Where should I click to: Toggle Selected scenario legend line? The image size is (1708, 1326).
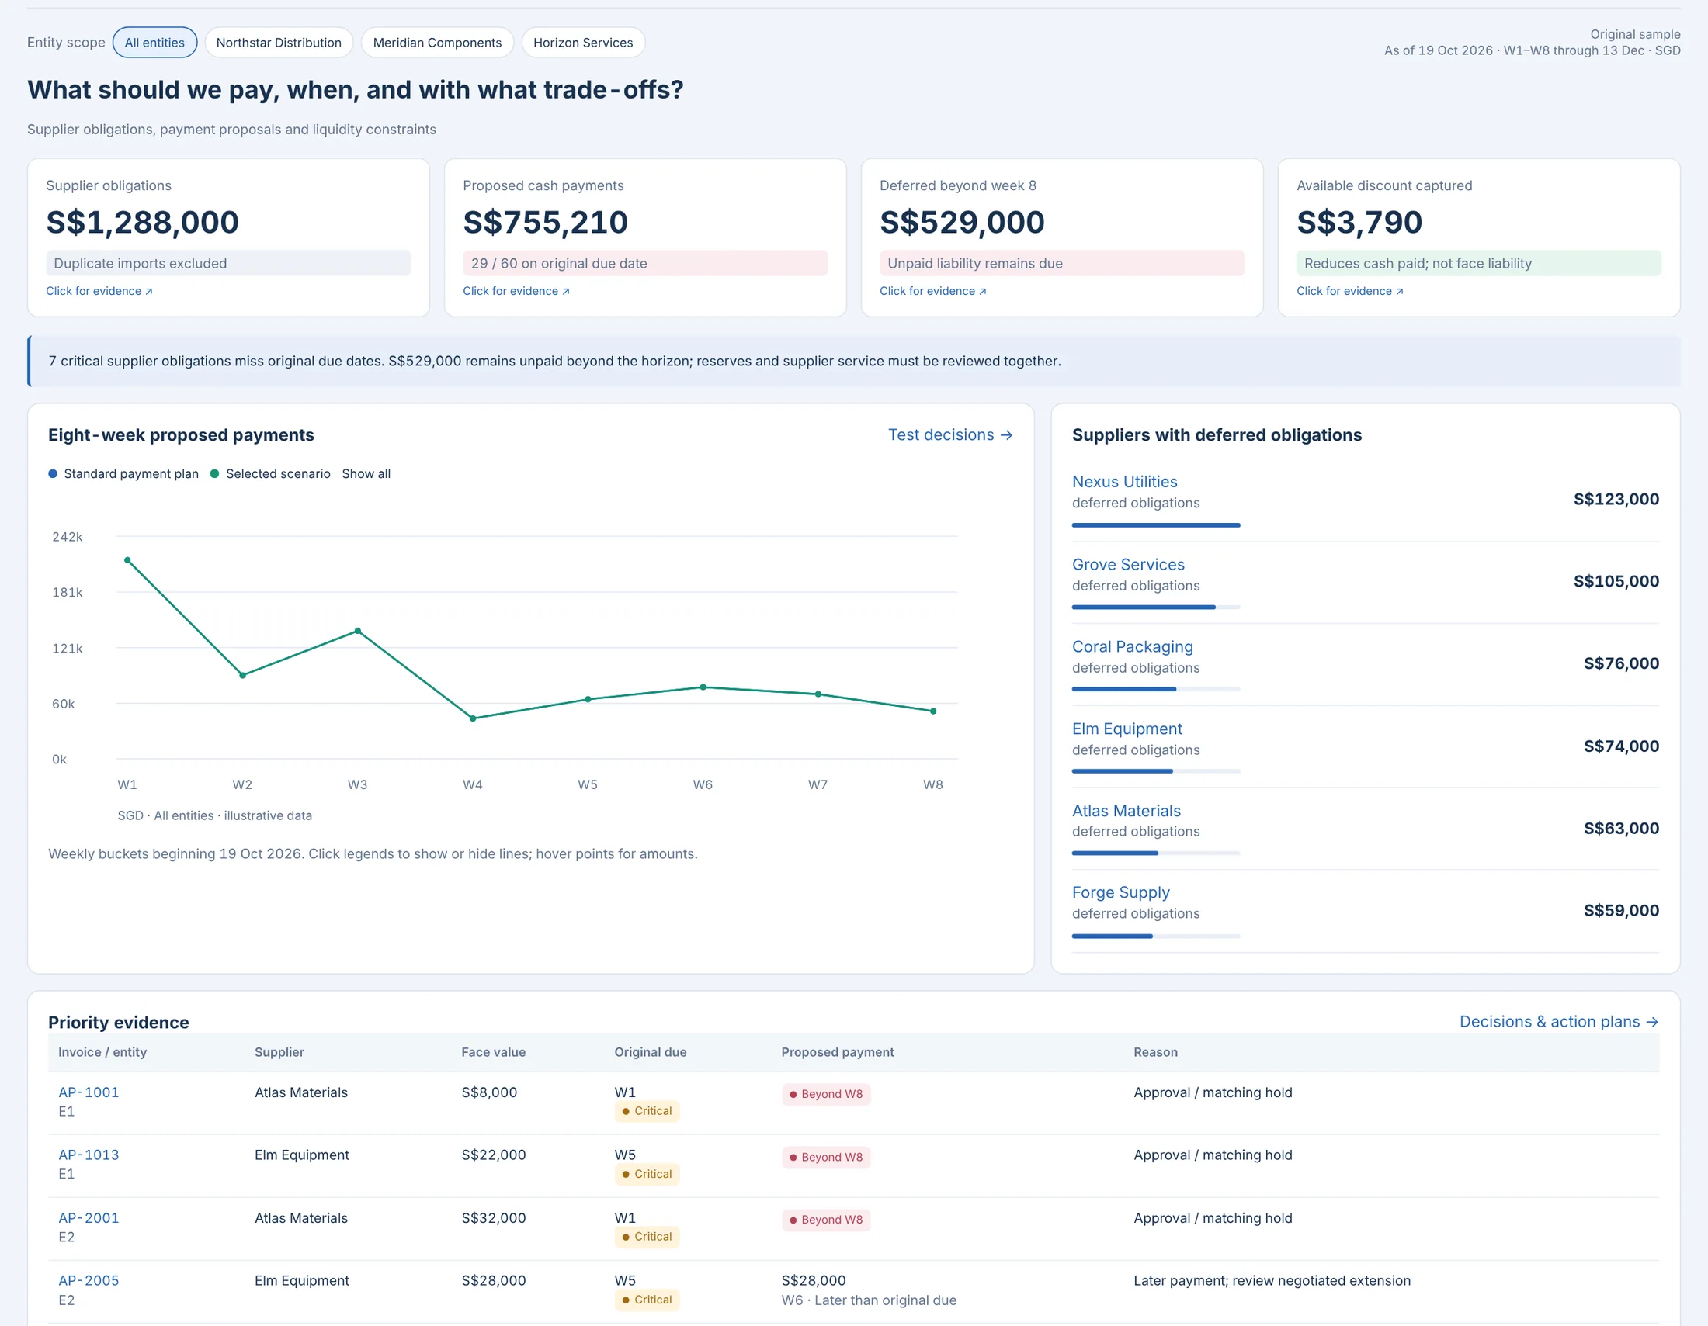271,473
